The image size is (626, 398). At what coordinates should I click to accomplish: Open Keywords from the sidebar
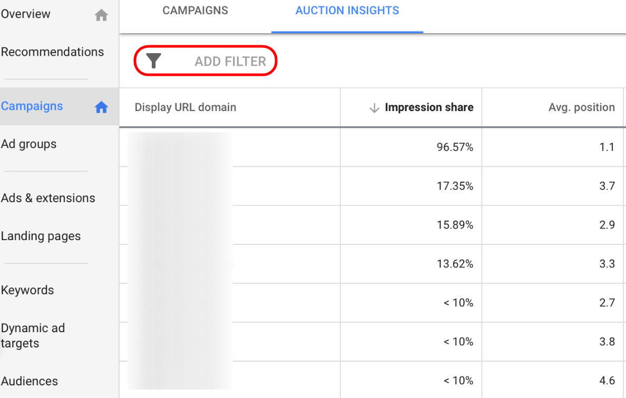(x=27, y=290)
